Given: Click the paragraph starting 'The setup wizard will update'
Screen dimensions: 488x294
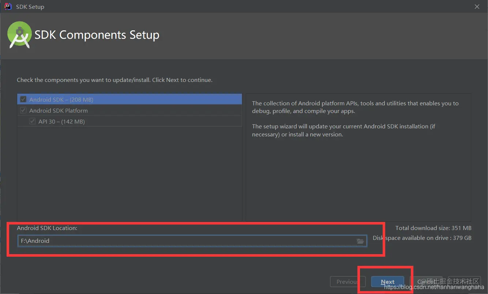Looking at the screenshot, I should click(344, 130).
